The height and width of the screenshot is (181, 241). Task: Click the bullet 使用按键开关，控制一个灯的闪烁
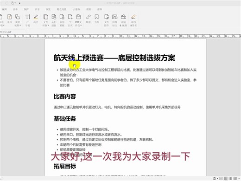(x=85, y=129)
